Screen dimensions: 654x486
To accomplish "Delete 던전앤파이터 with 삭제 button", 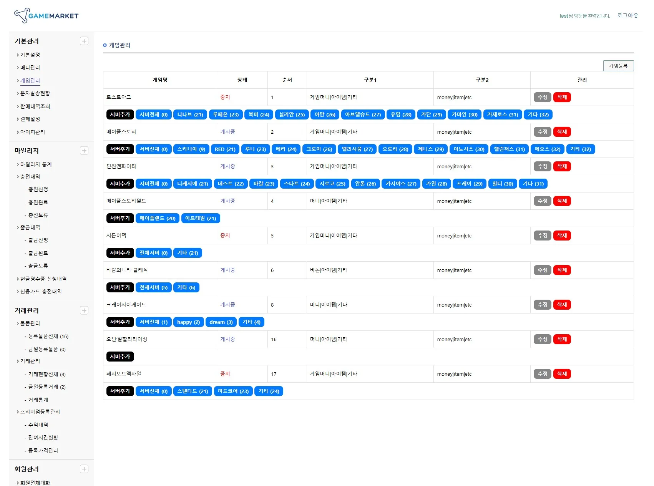I will coord(562,166).
